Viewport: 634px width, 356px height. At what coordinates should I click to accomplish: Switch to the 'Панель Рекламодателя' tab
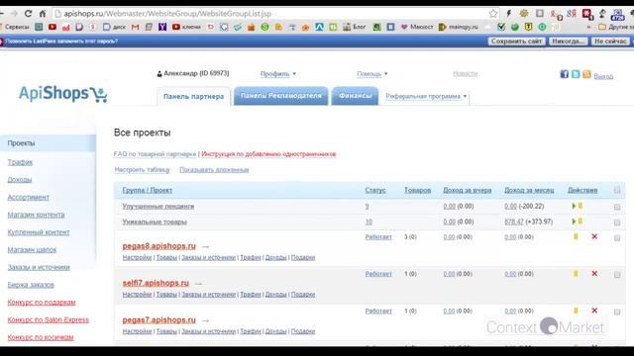[x=281, y=96]
